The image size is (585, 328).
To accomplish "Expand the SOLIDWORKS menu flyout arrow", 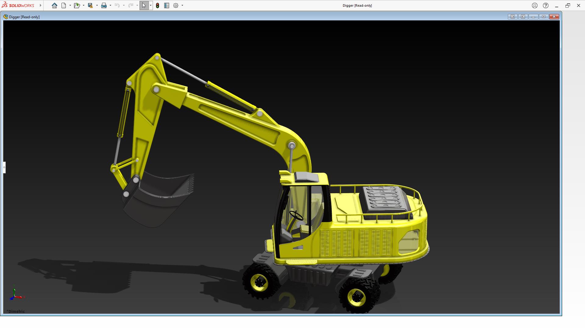I will [x=41, y=5].
